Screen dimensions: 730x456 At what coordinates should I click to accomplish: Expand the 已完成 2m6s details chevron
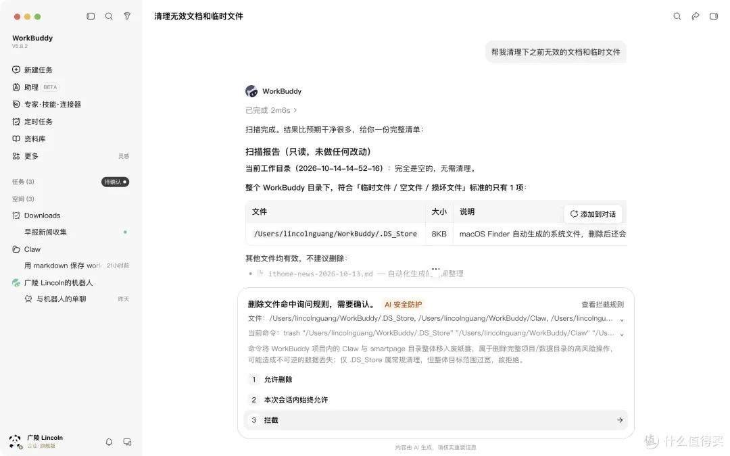tap(295, 110)
